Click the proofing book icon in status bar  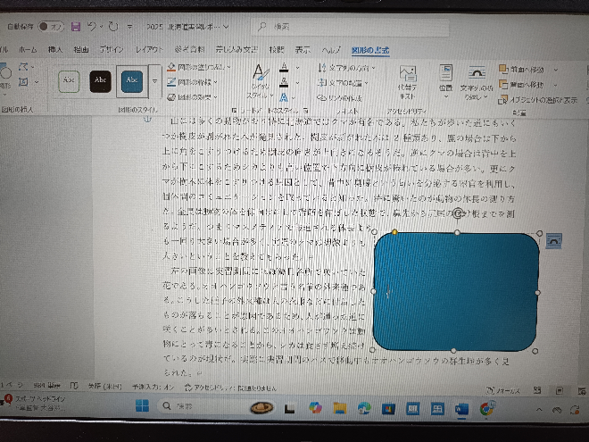click(74, 386)
